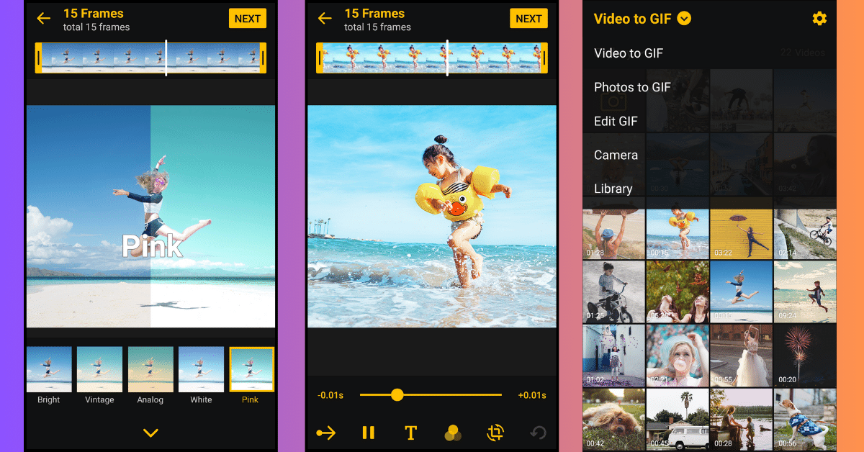Click the Pink filter preview image
This screenshot has width=864, height=452.
pyautogui.click(x=150, y=217)
